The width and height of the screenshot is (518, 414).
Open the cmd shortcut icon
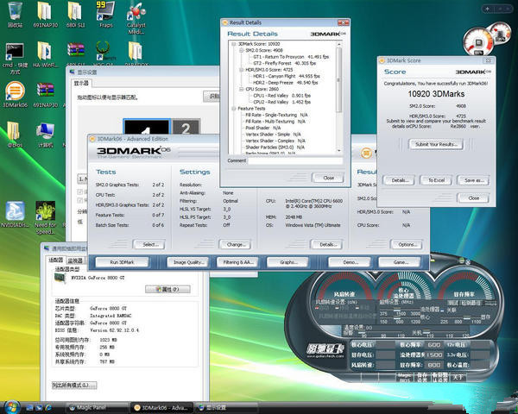[x=15, y=52]
